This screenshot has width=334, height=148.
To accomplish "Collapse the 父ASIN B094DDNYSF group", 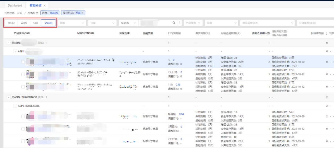I will (x=9, y=97).
